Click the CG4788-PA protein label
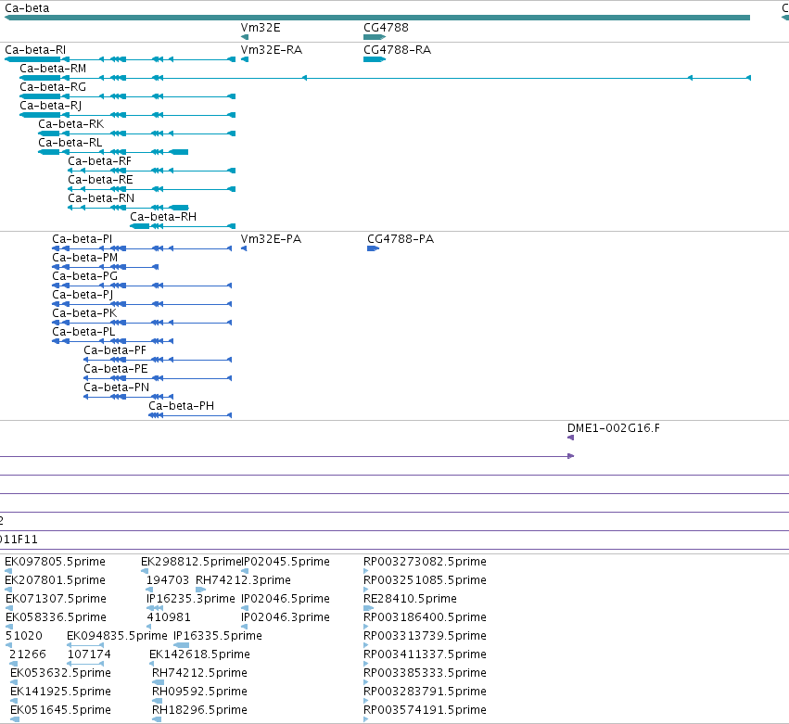 point(401,239)
